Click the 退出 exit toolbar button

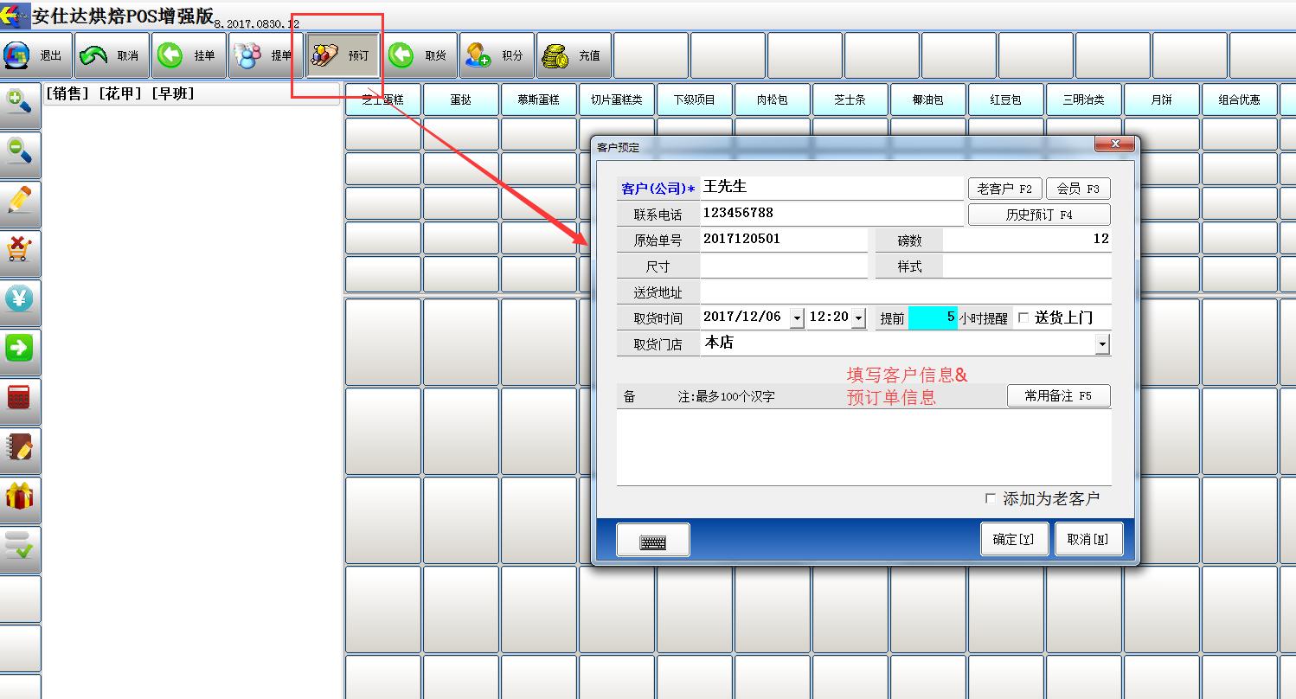pyautogui.click(x=35, y=55)
